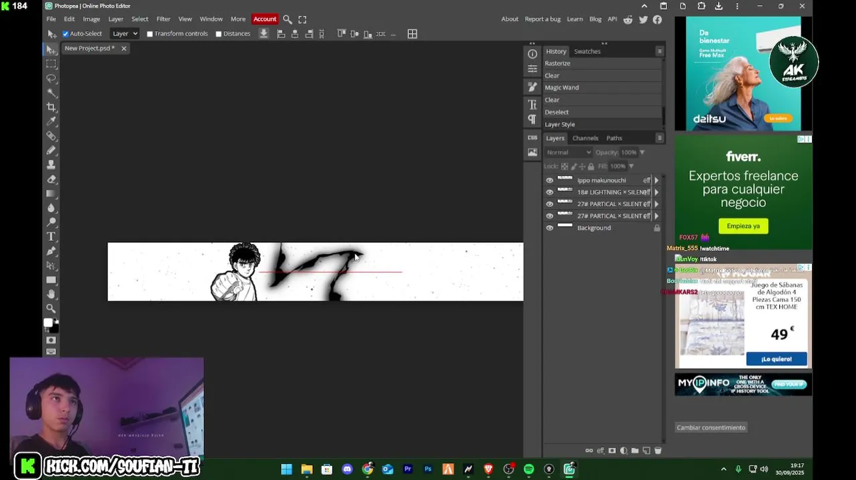Image resolution: width=856 pixels, height=480 pixels.
Task: Enable the Distances checkbox
Action: pyautogui.click(x=218, y=34)
